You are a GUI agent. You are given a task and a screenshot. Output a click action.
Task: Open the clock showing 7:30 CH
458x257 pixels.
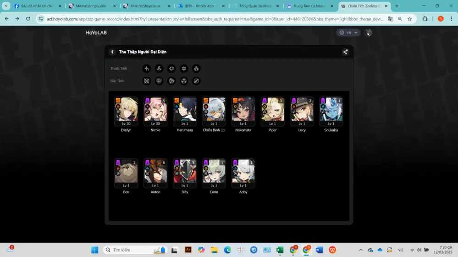[x=443, y=250]
